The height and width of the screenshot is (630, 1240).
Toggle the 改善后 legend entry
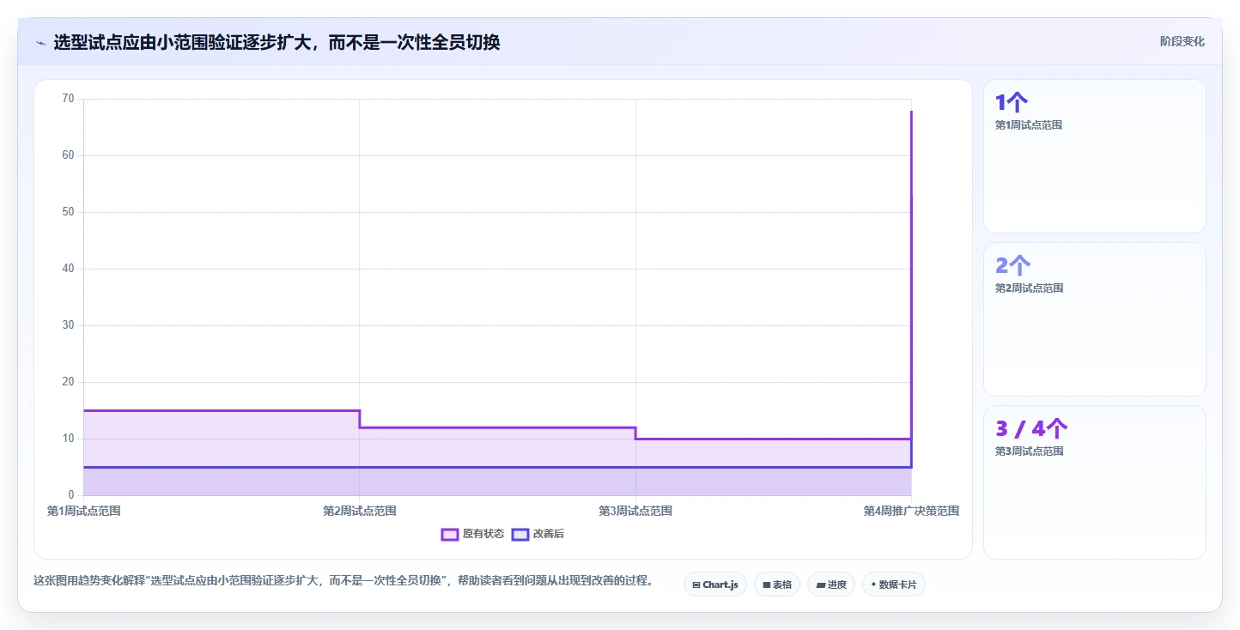tap(538, 534)
